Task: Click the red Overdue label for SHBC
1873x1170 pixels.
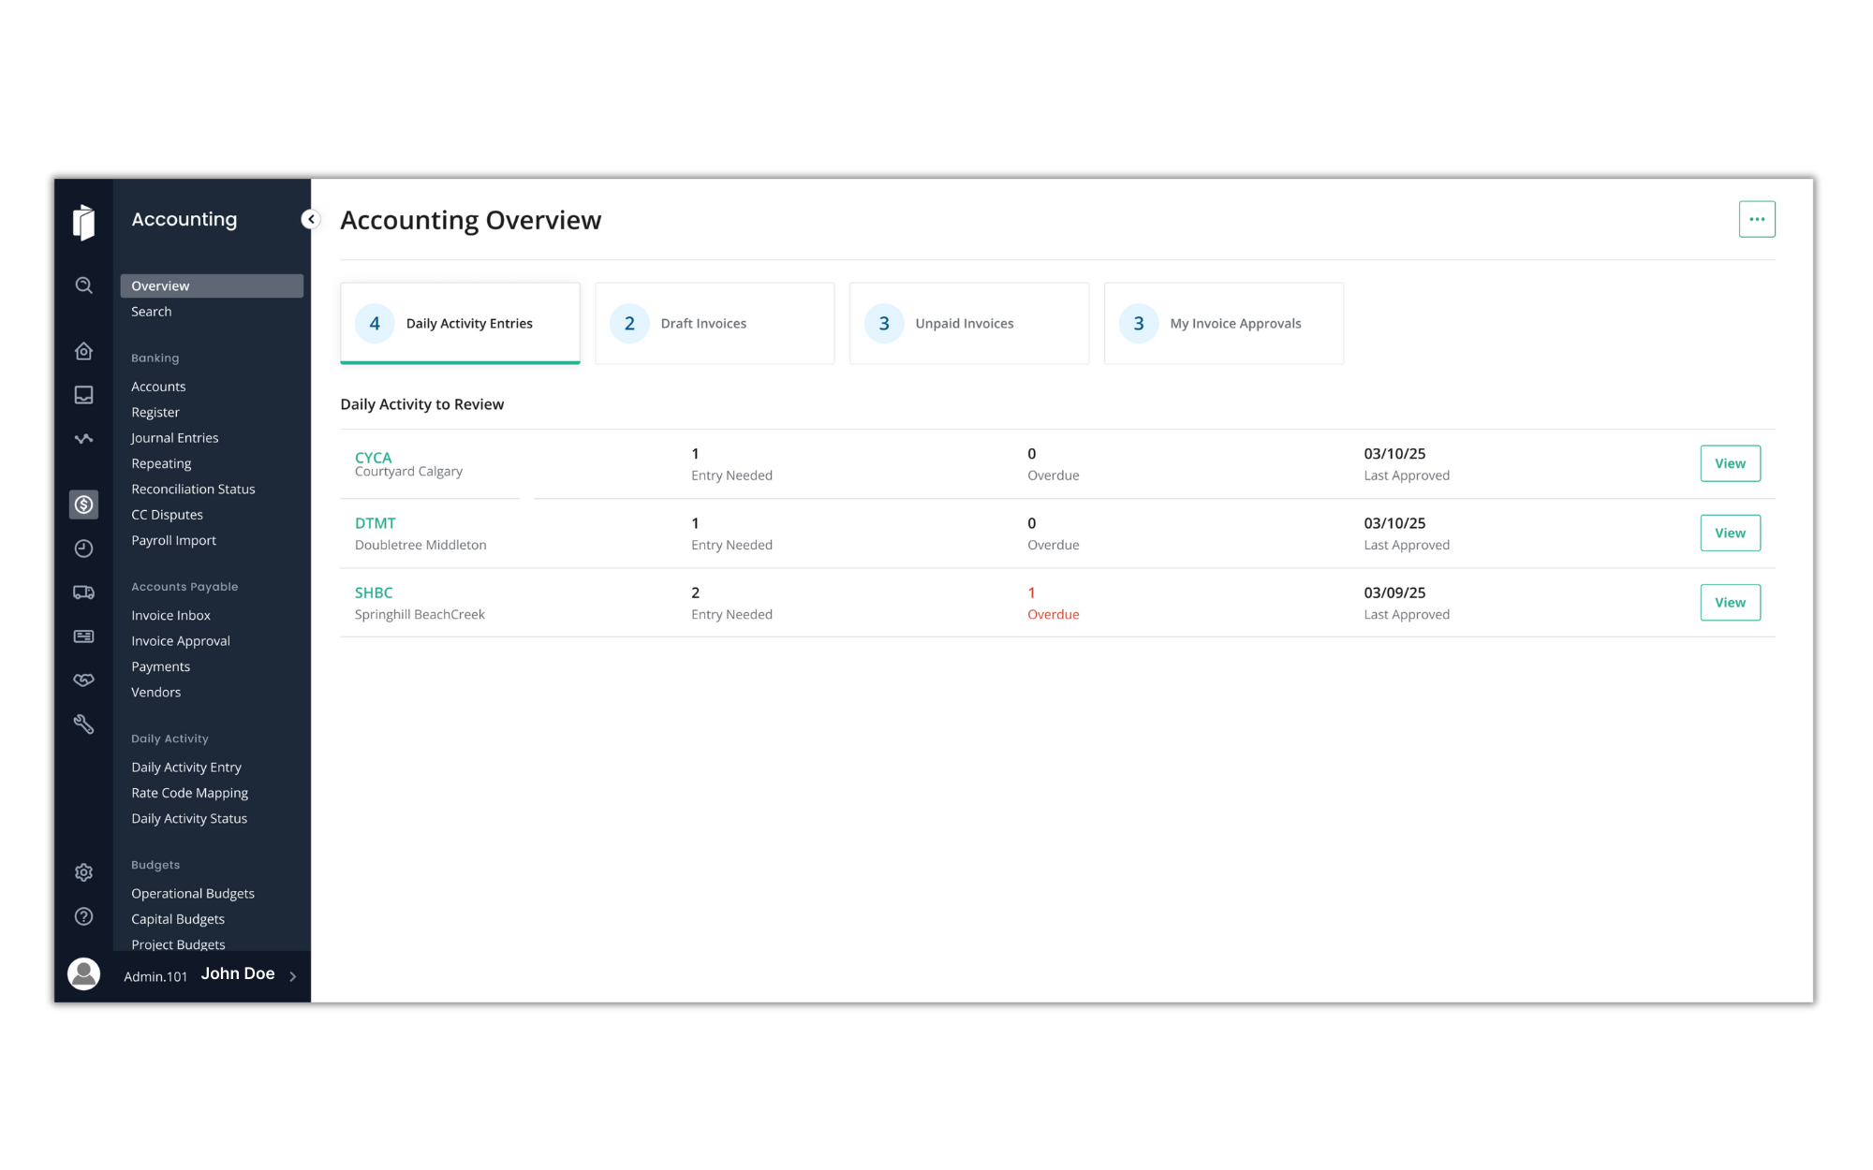Action: pyautogui.click(x=1053, y=615)
